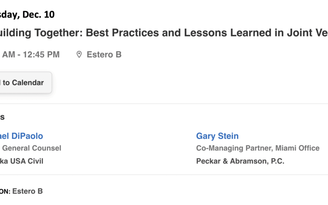This screenshot has width=328, height=205.
Task: Click the Miami Office text
Action: pos(297,148)
